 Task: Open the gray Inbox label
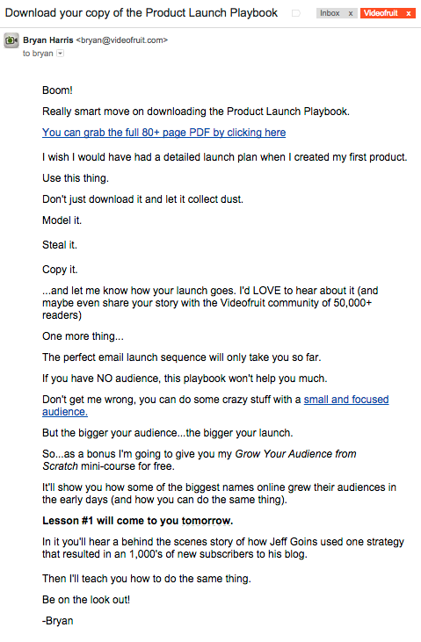pyautogui.click(x=330, y=13)
